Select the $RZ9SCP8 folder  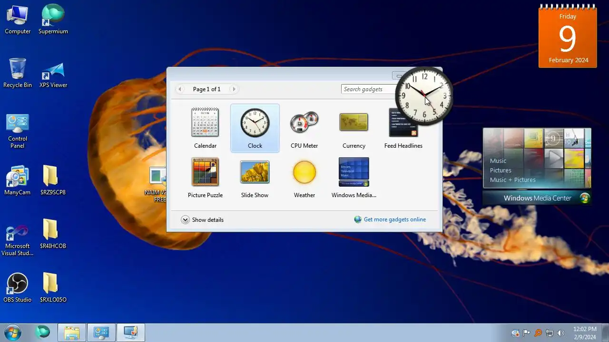(53, 181)
